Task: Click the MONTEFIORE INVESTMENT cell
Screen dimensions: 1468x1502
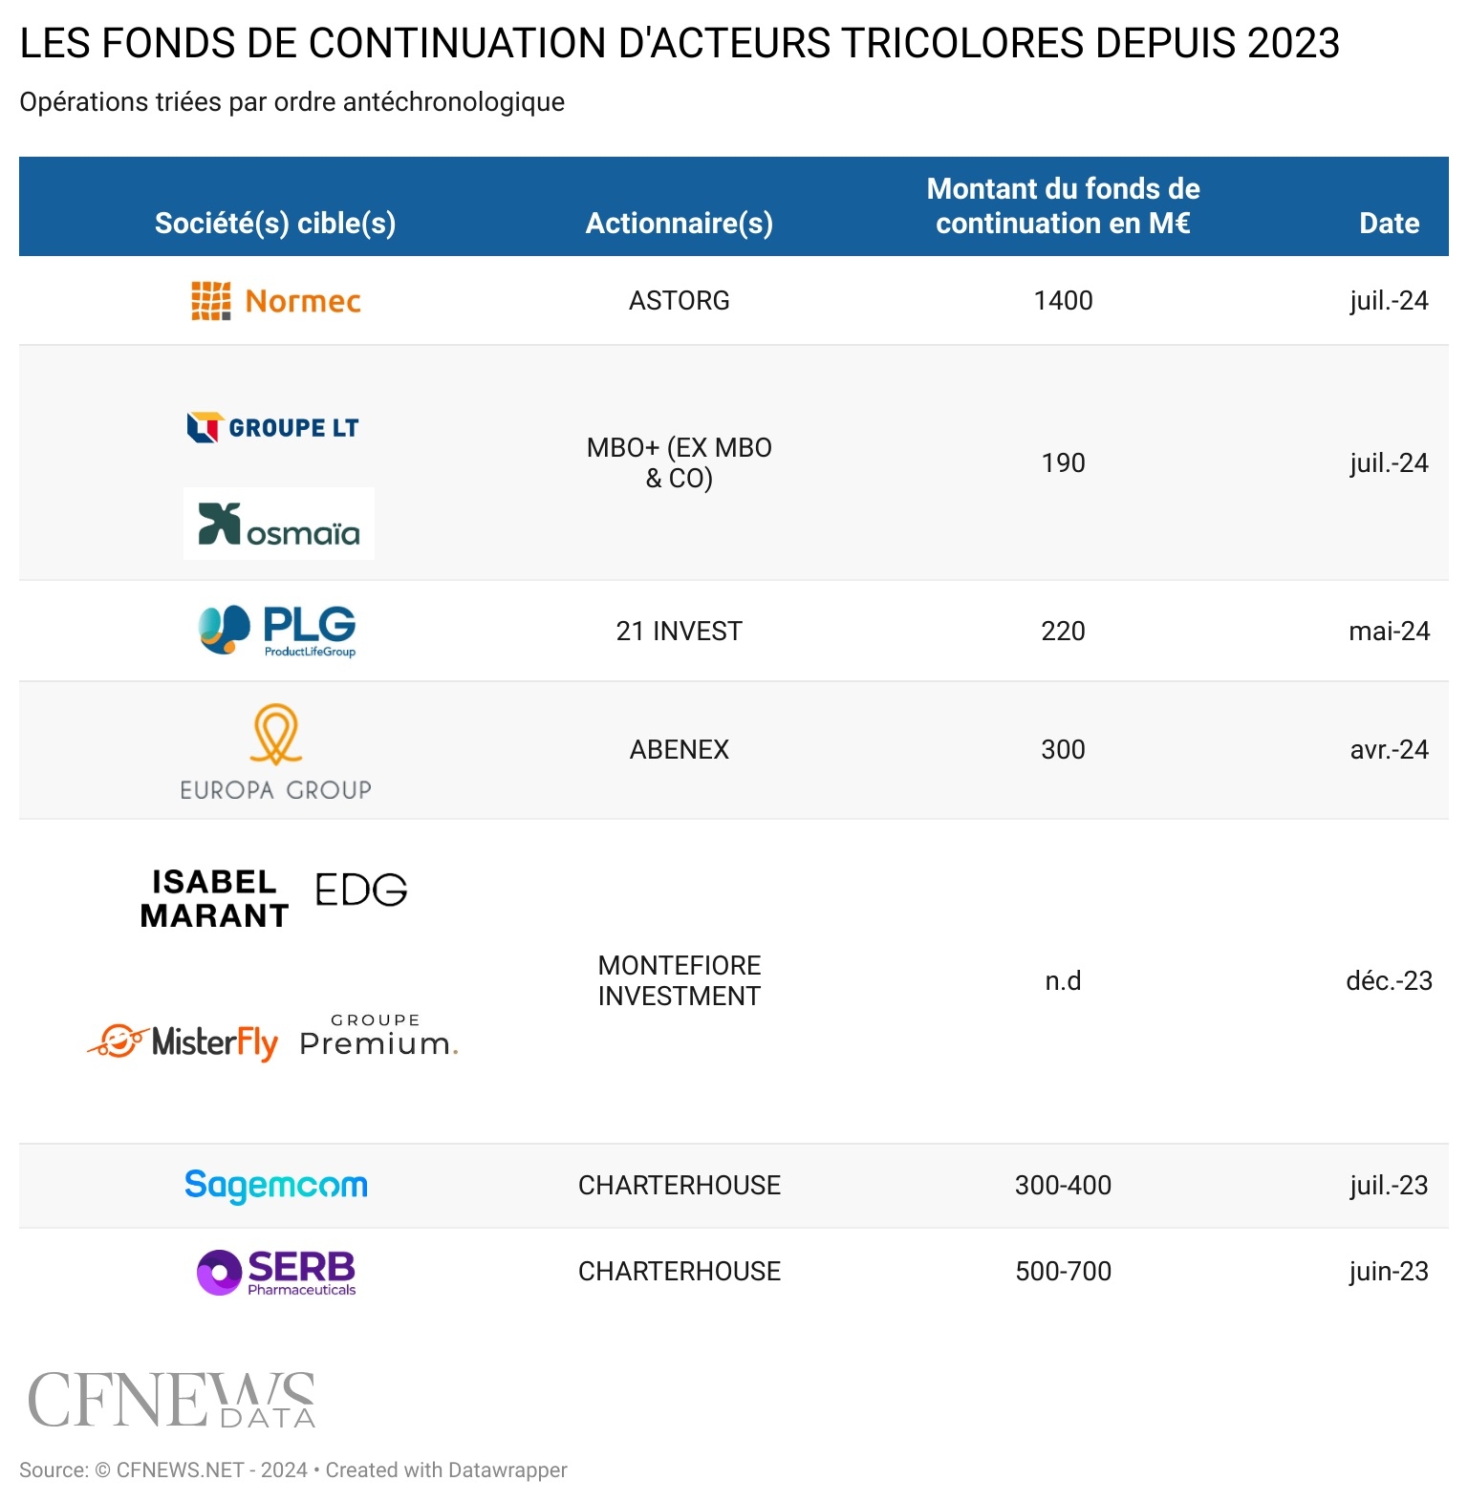Action: click(679, 980)
